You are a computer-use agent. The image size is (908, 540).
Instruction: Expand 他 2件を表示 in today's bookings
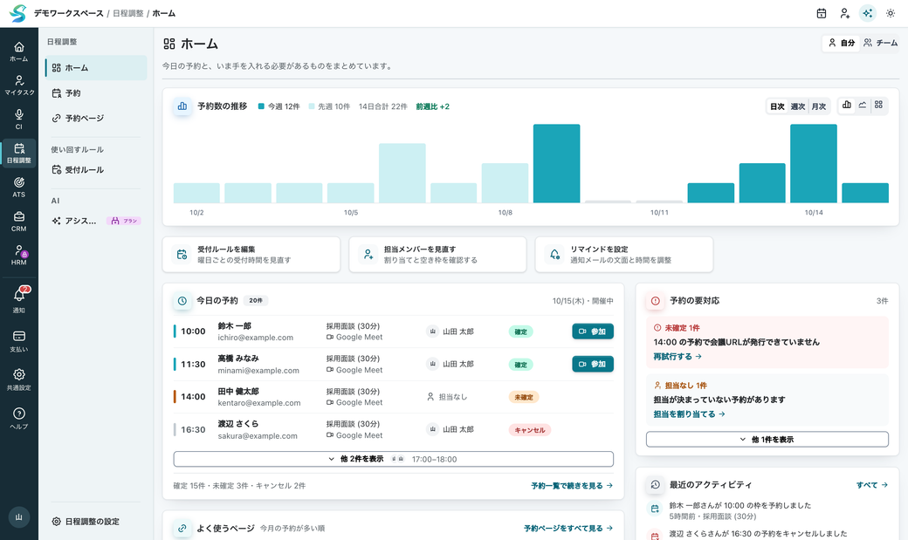pos(393,459)
